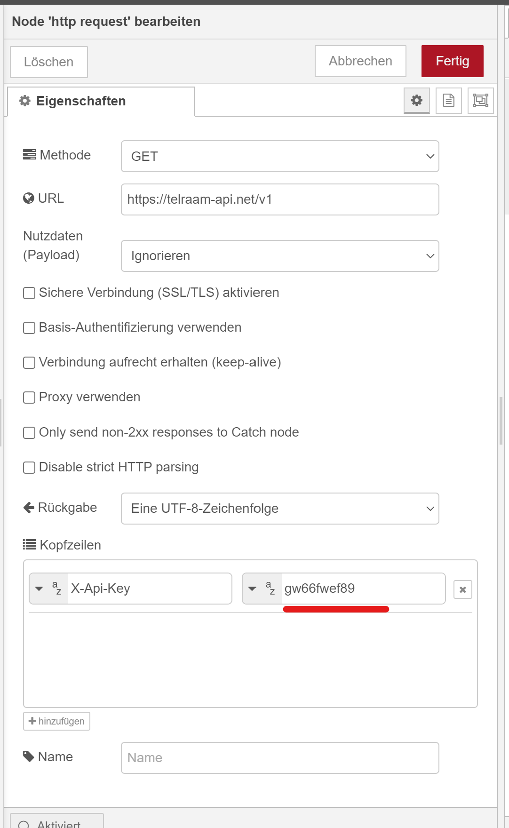The image size is (509, 828).
Task: Open node appearance settings icon
Action: click(x=480, y=100)
